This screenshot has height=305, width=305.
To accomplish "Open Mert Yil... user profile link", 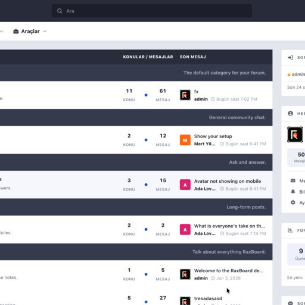I will [205, 144].
